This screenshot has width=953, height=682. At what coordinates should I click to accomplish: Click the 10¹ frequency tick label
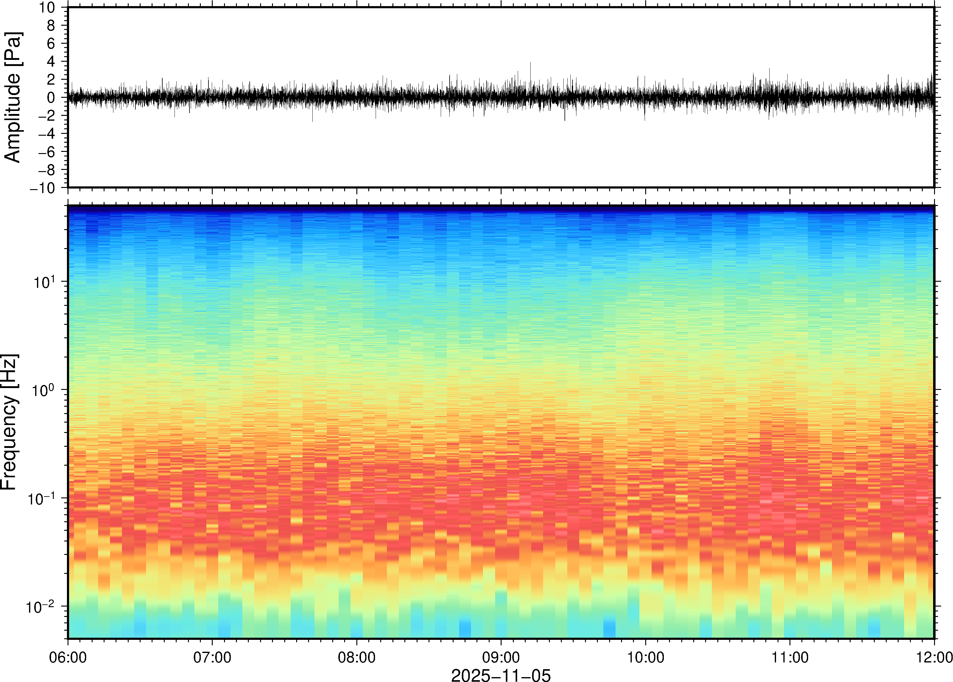click(x=44, y=282)
